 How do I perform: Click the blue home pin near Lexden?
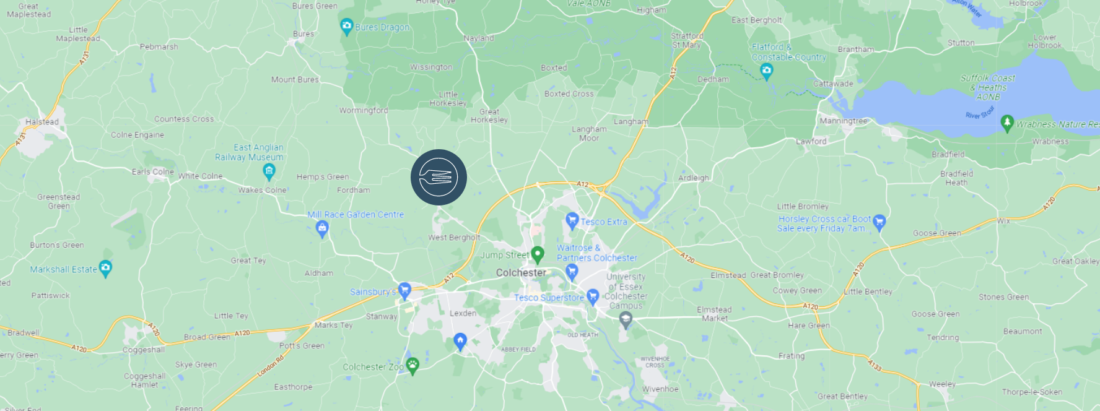pos(460,342)
